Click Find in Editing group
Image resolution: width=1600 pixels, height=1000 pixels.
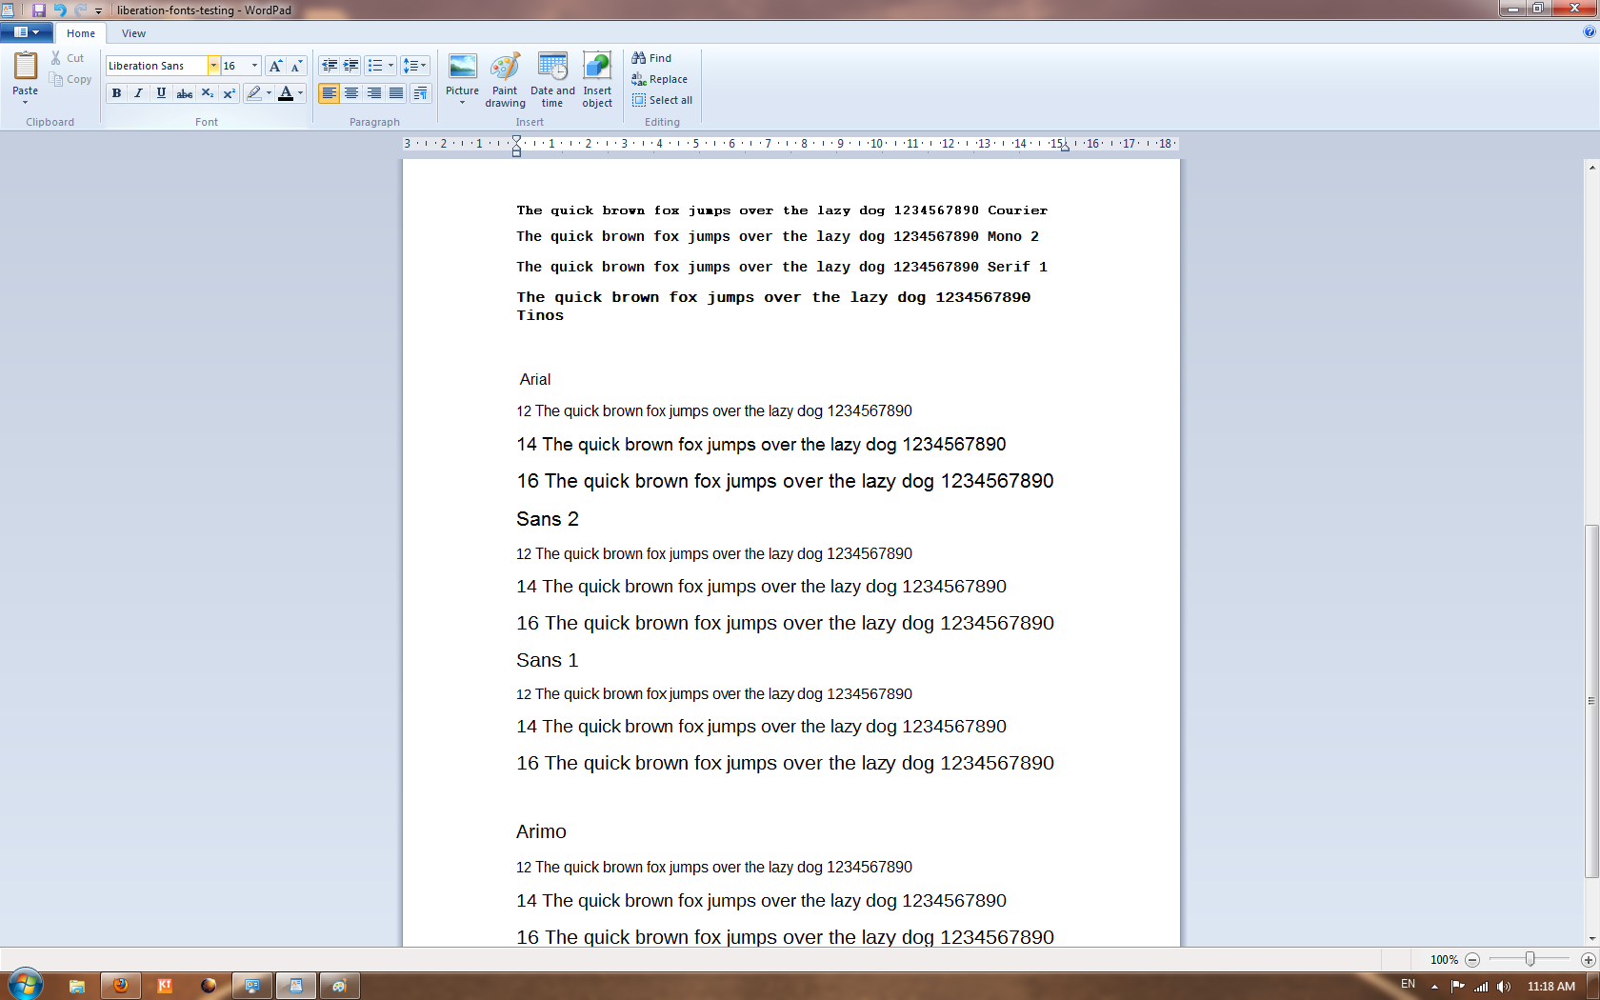651,58
